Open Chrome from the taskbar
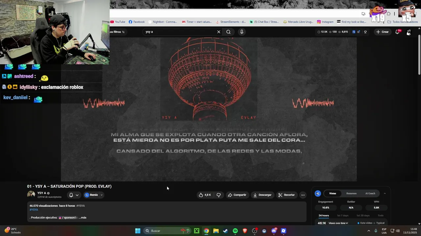 click(x=206, y=231)
